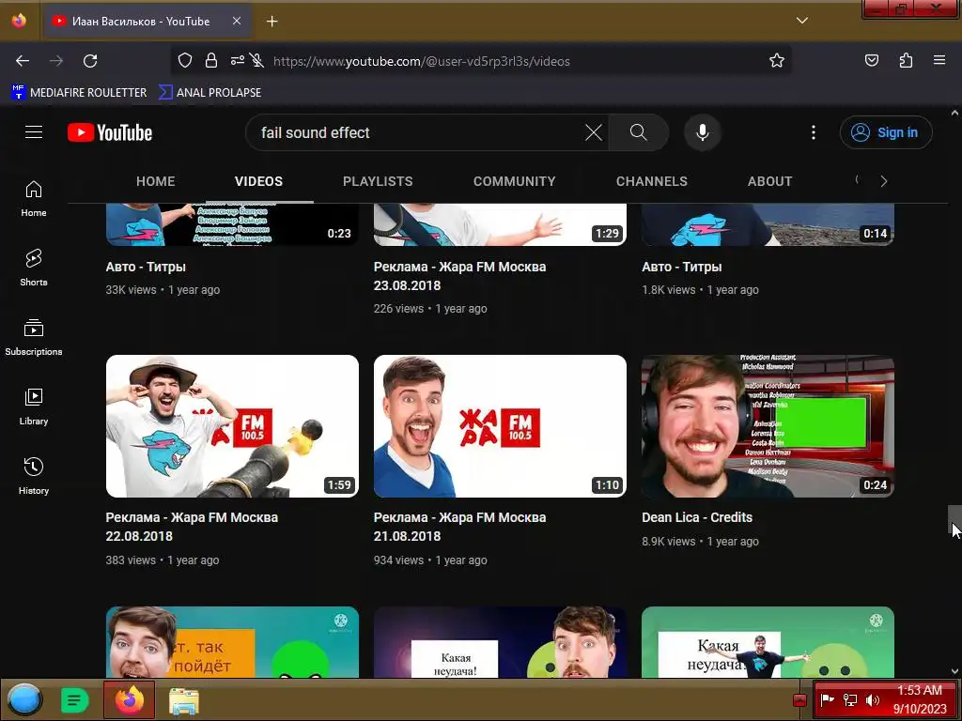Play the 1:10 Жара FM video thumbnail

pyautogui.click(x=500, y=426)
